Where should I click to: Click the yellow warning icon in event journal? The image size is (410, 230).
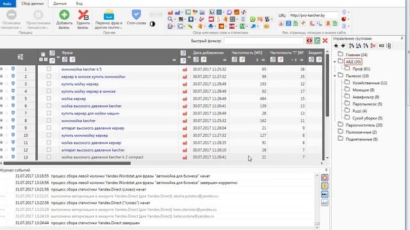coord(325,186)
